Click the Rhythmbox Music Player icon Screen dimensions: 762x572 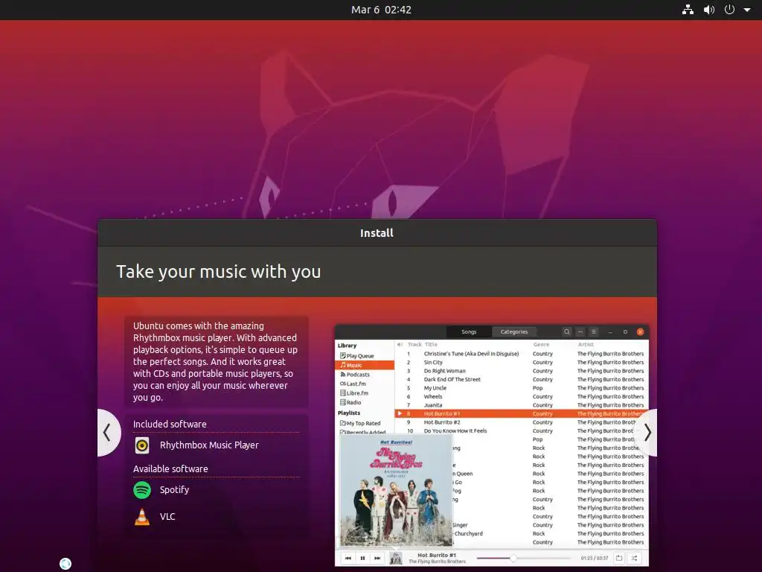click(142, 445)
